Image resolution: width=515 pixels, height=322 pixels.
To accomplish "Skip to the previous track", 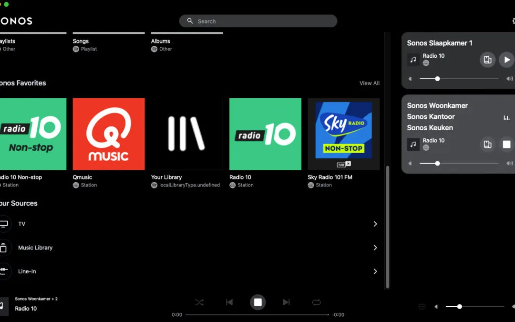I will coord(229,302).
